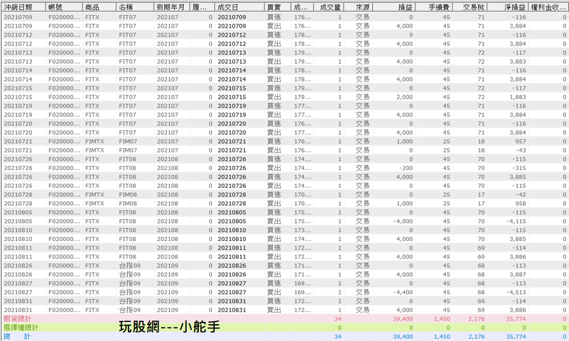Click the 淨損益 value -315

pos(519,168)
